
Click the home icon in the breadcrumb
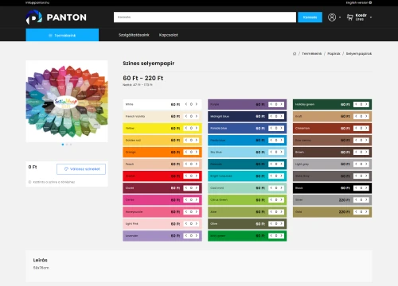(295, 53)
